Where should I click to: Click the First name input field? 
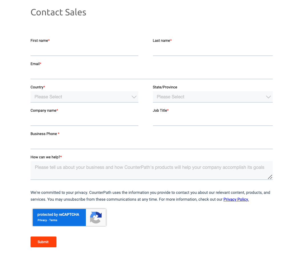[x=84, y=51]
